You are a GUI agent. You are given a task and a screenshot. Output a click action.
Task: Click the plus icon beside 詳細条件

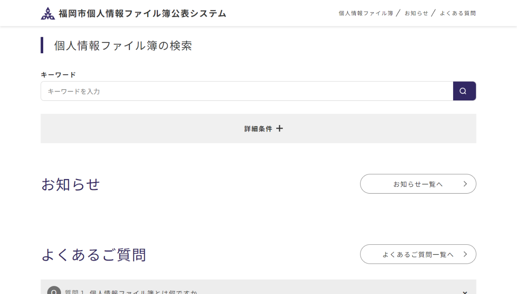click(x=280, y=129)
